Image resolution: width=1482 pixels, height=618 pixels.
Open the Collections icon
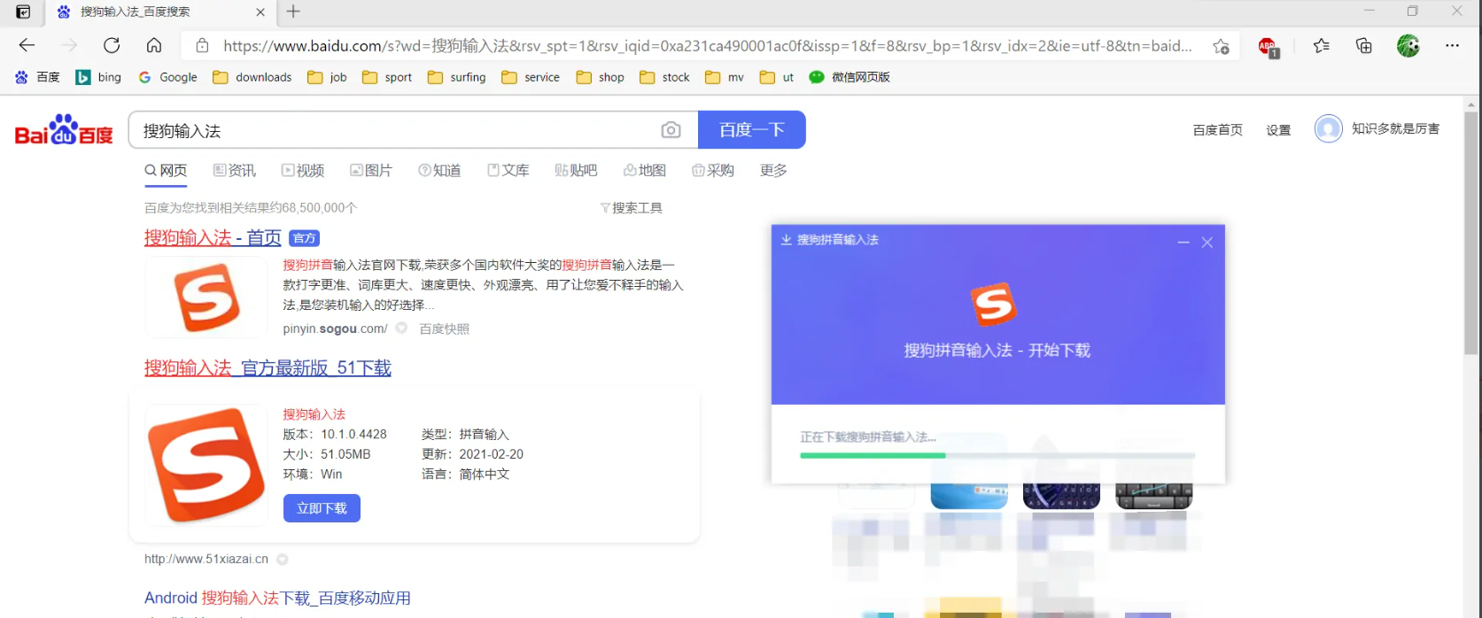pyautogui.click(x=1364, y=46)
